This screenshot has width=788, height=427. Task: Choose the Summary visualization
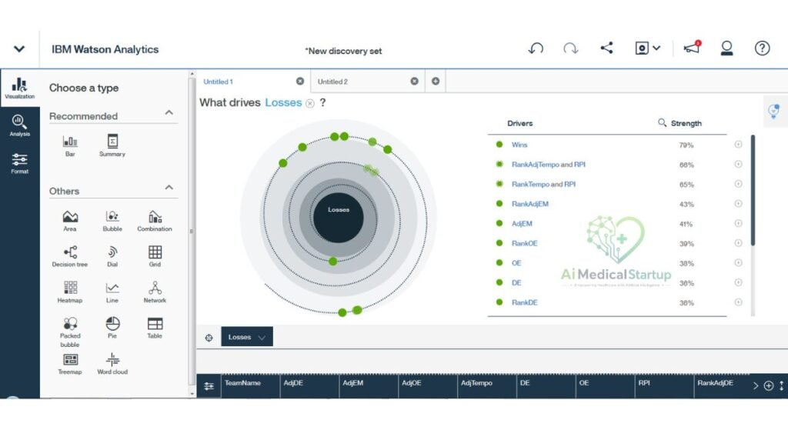(x=112, y=146)
